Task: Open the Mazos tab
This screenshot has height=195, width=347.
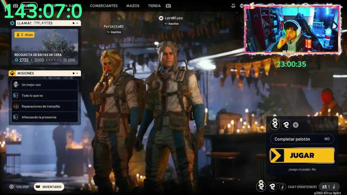Action: click(133, 6)
